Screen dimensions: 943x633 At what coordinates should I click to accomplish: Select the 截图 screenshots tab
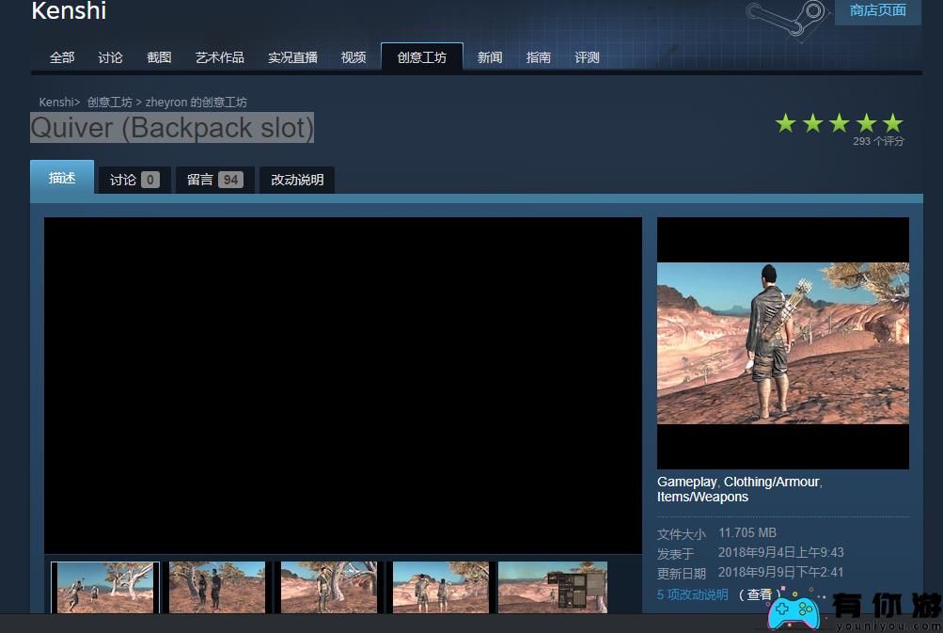point(158,57)
